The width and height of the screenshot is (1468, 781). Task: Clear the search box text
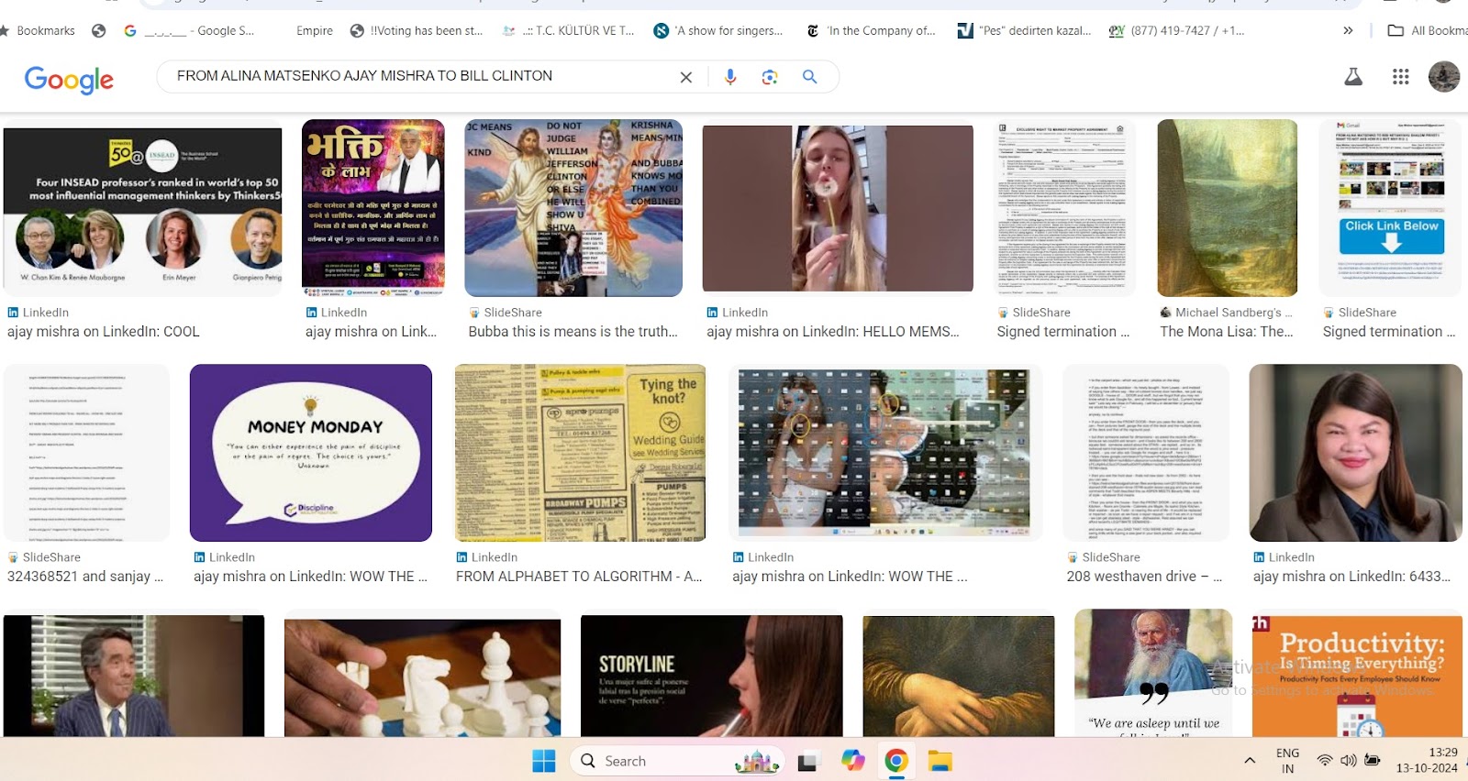point(685,78)
